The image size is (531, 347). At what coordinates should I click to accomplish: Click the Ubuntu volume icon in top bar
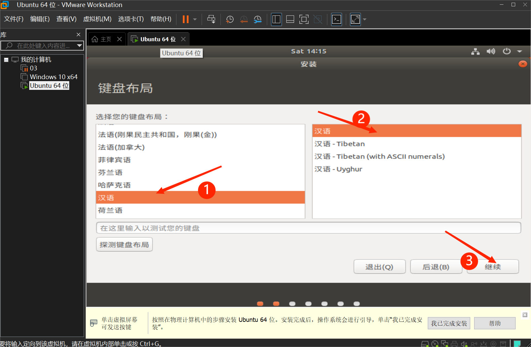click(491, 51)
